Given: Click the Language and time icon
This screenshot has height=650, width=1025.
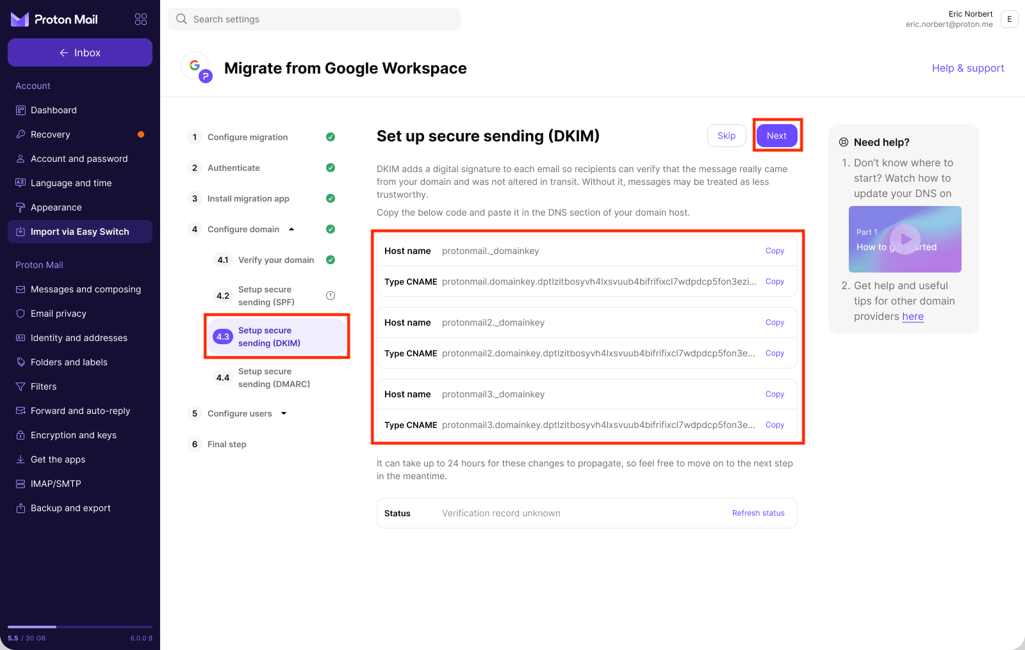Looking at the screenshot, I should click(20, 183).
